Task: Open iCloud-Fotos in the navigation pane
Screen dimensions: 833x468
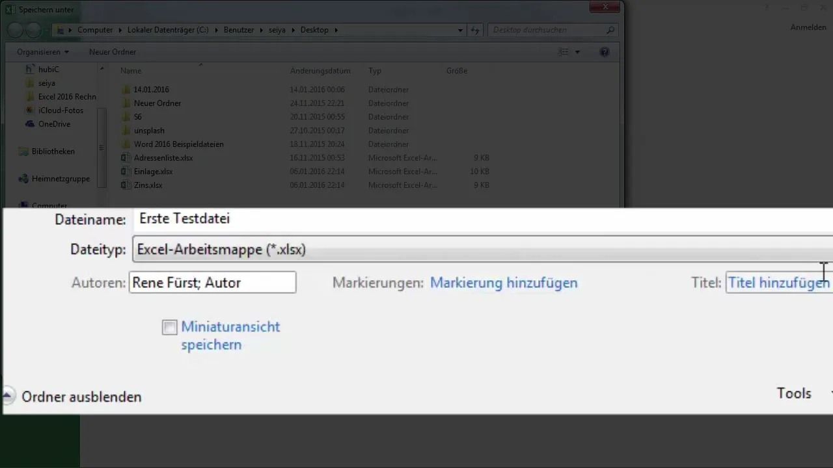Action: [x=61, y=110]
